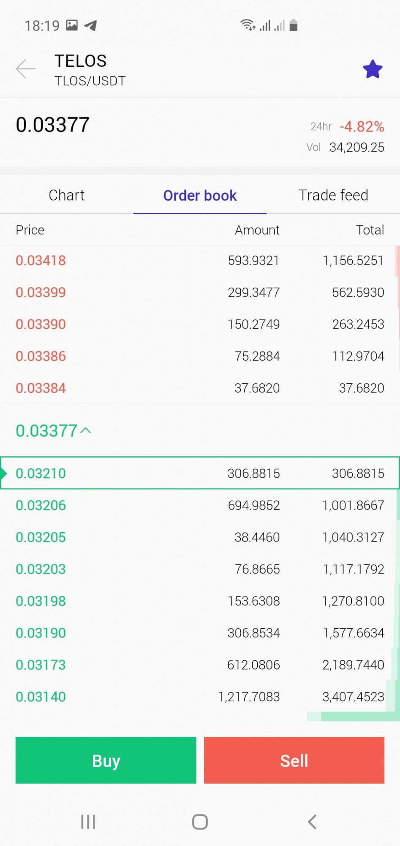Select the sell order priced 0.03386

point(200,356)
